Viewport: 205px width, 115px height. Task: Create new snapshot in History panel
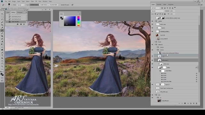21,24
